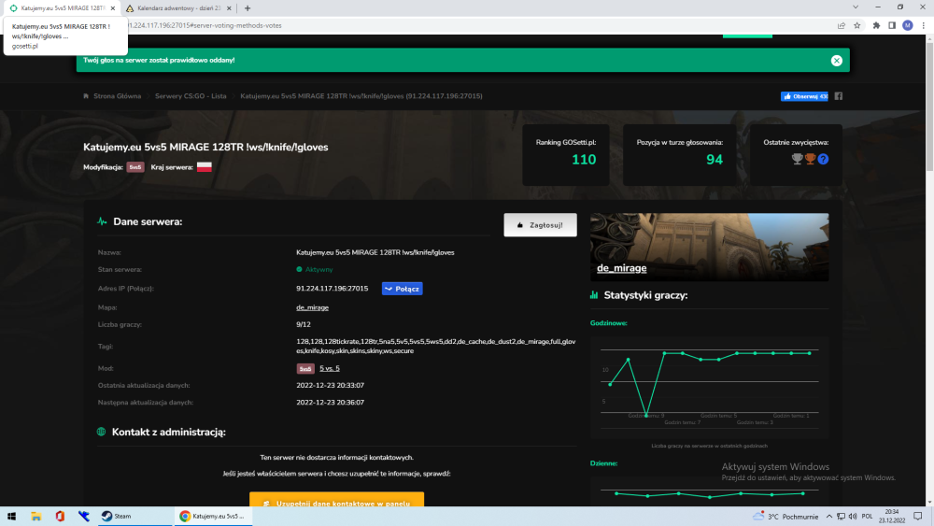Open the Chrome profile avatar

click(908, 25)
